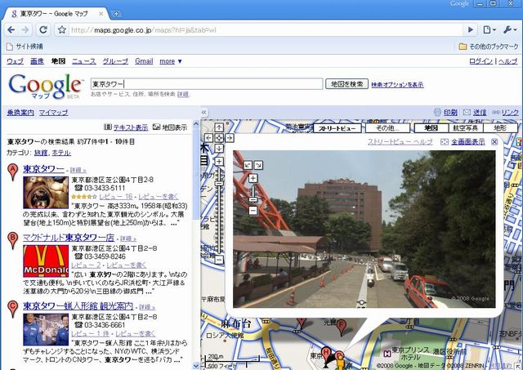
Task: Open 乗換案内 tab
Action: point(20,113)
